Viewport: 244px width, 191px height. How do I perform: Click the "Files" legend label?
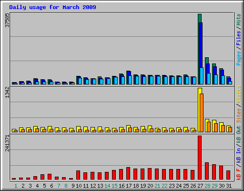[238, 38]
